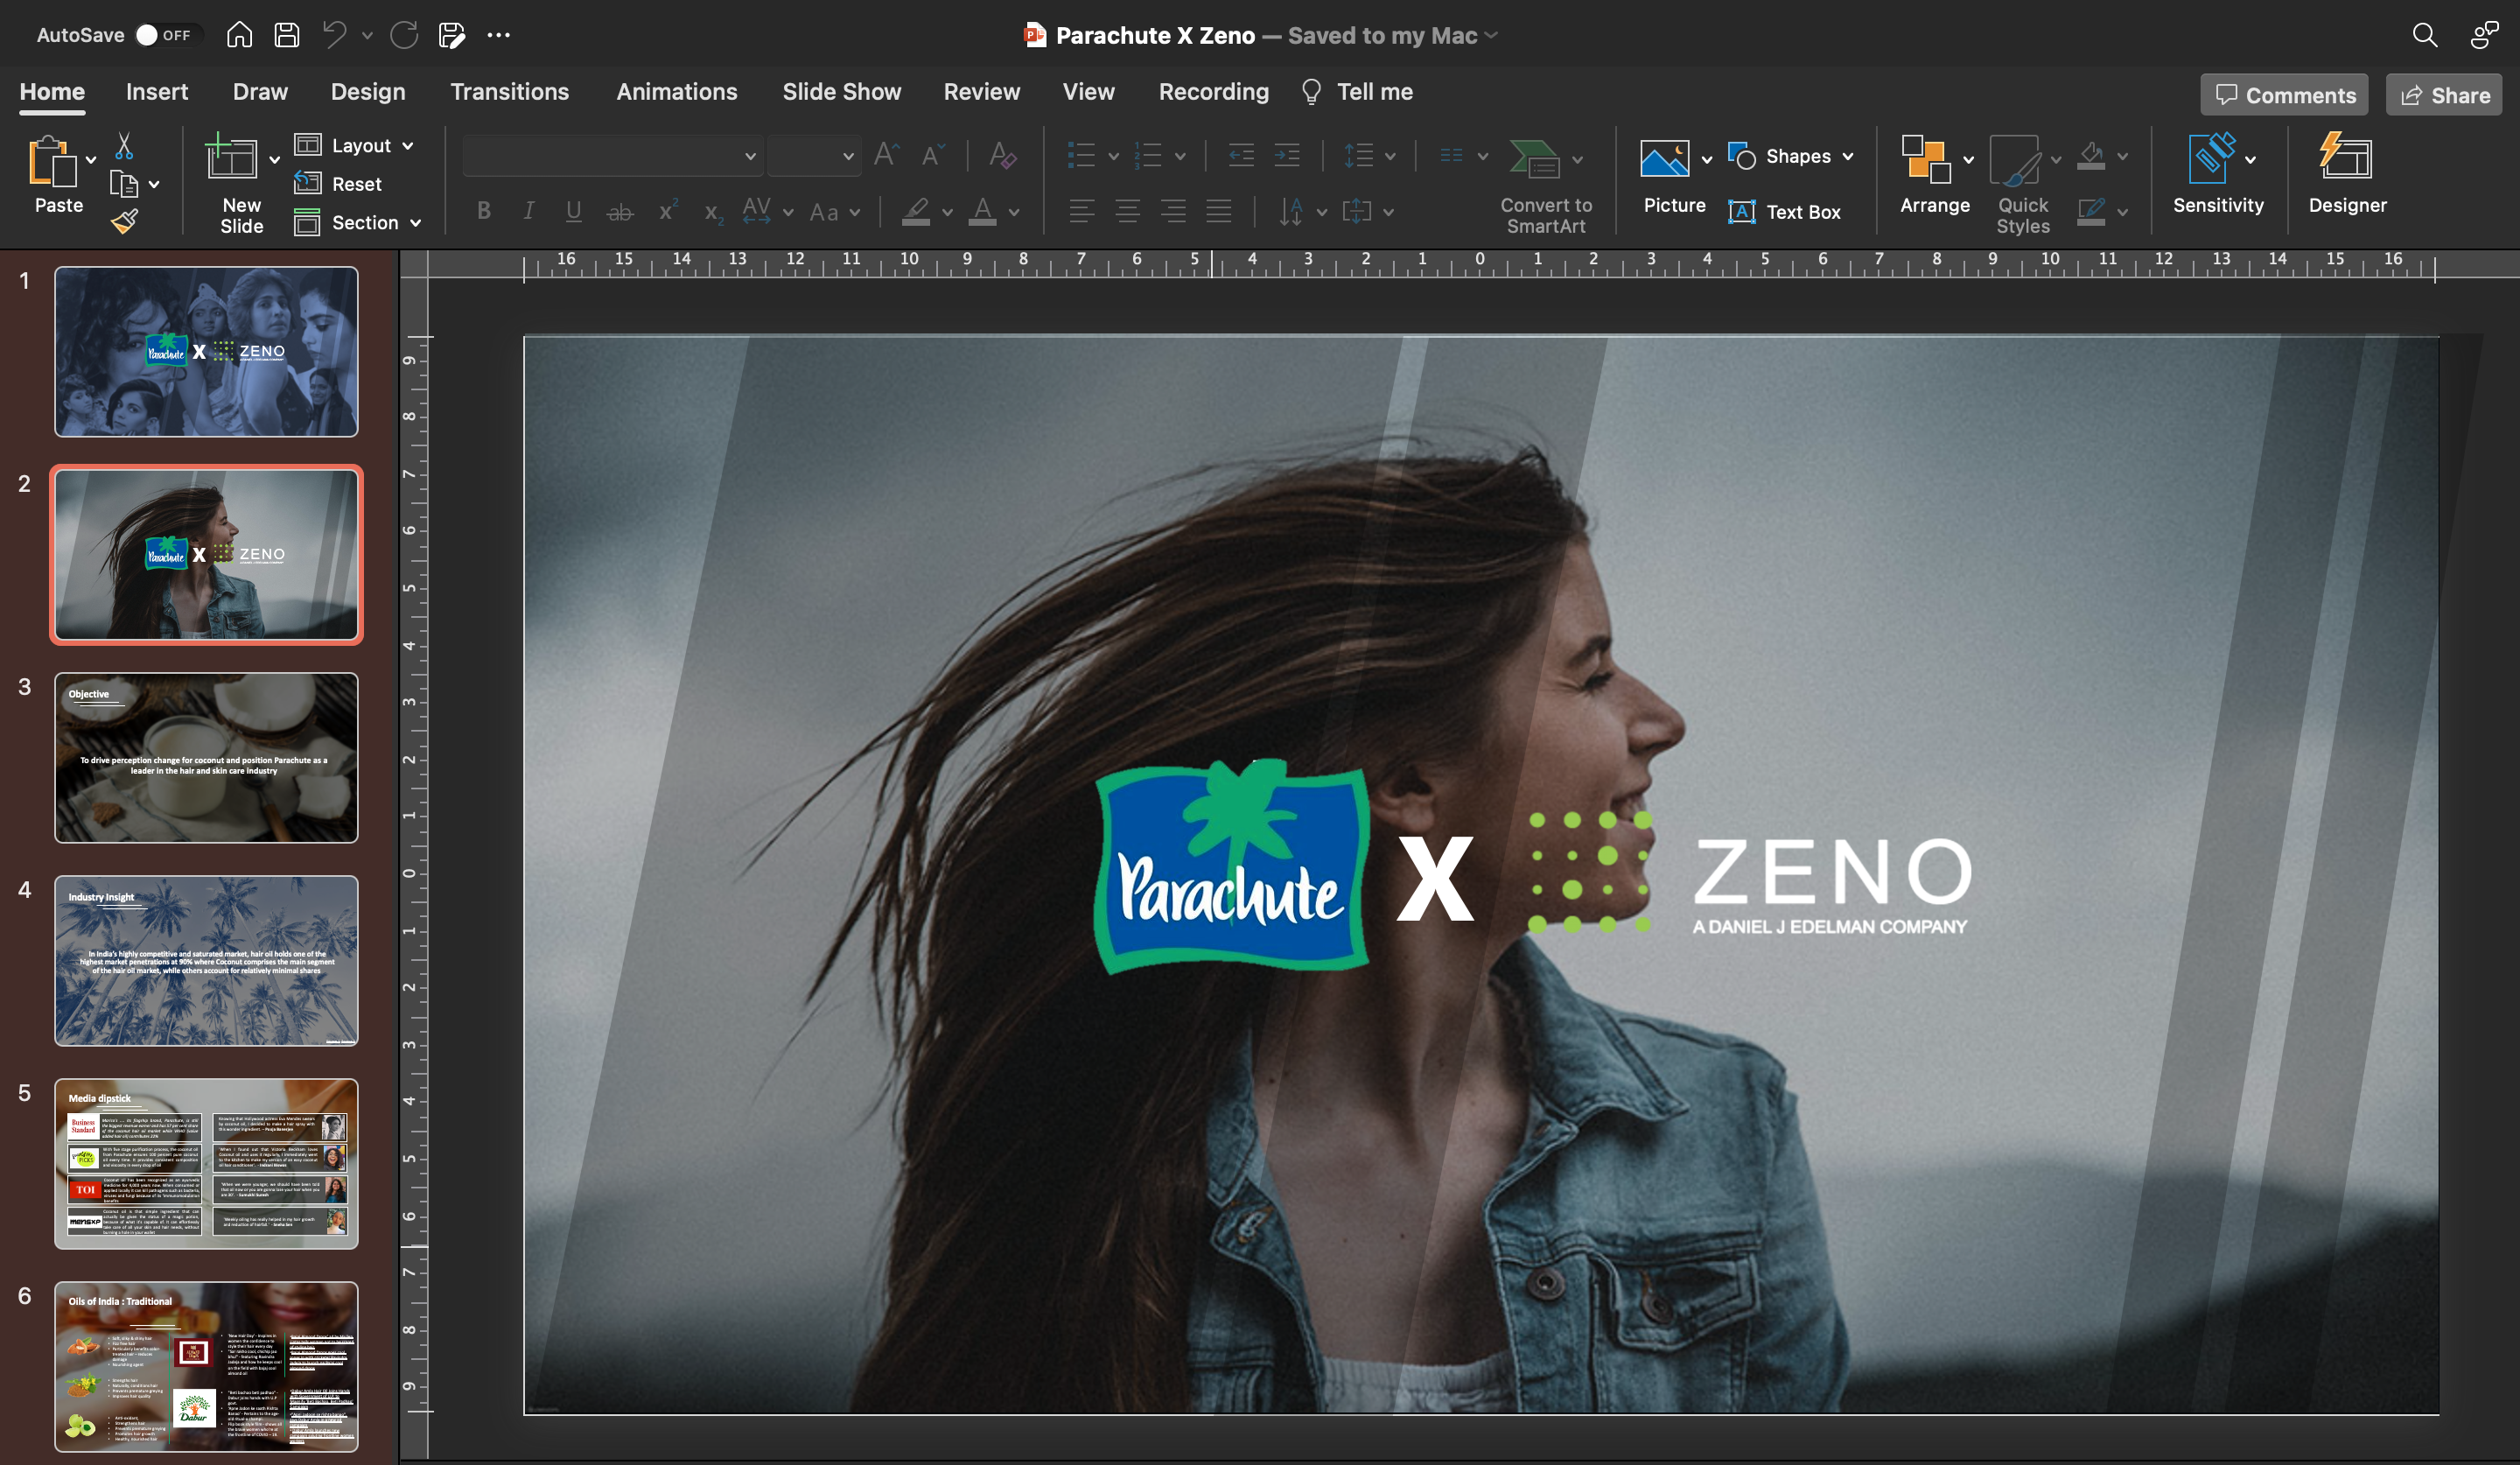This screenshot has height=1465, width=2520.
Task: Click the collaboration people icon
Action: click(x=2485, y=35)
